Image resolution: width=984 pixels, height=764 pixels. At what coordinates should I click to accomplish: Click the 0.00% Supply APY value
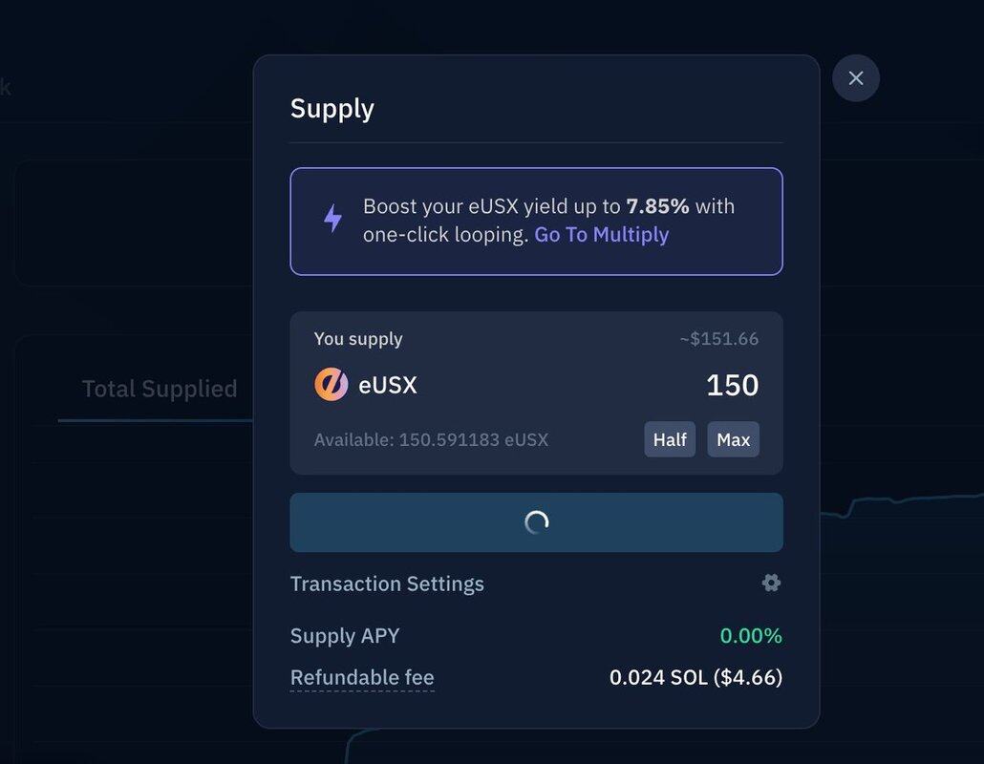751,636
